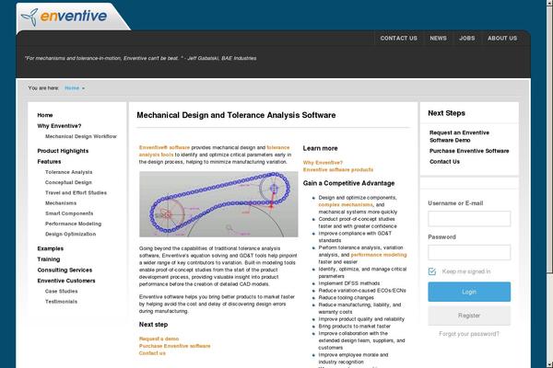
Task: Select Features in the sidebar
Action: click(49, 162)
